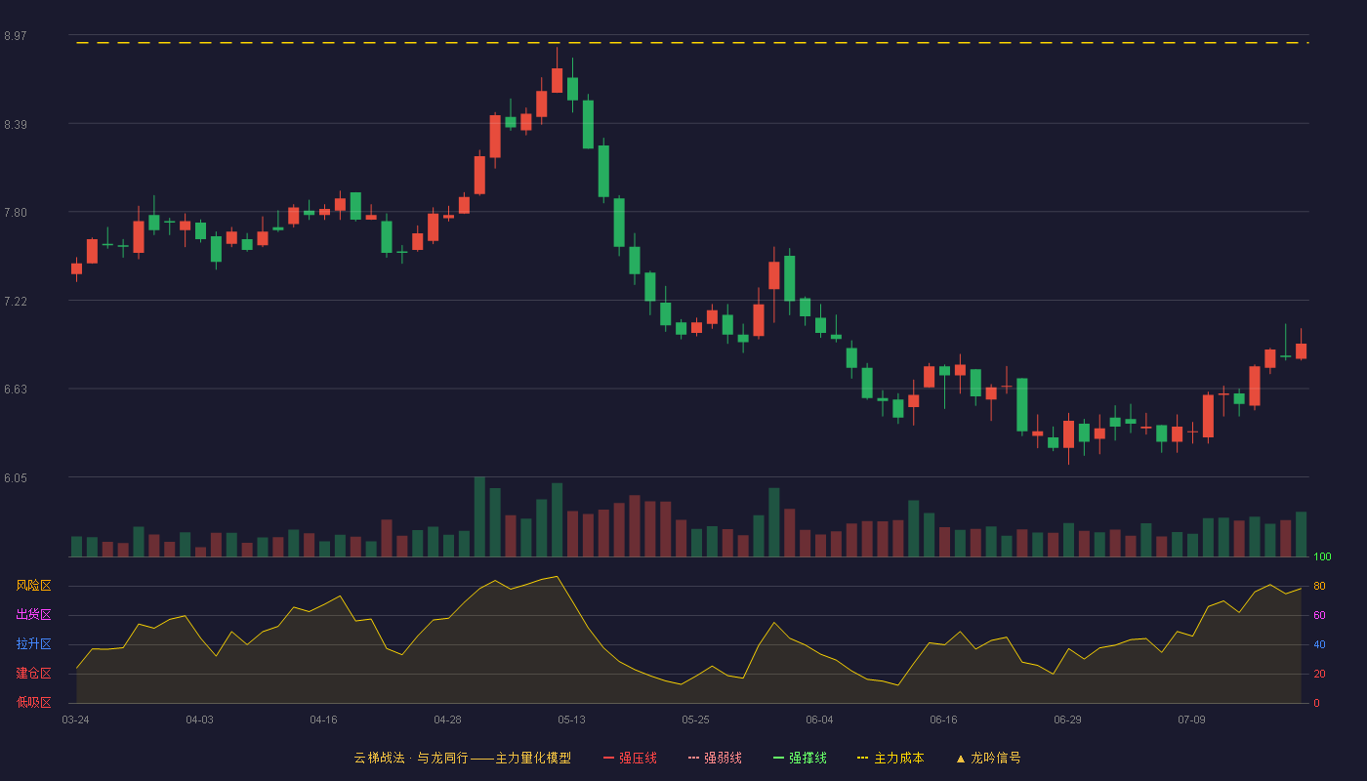Select the 风险区 zone label

[34, 586]
